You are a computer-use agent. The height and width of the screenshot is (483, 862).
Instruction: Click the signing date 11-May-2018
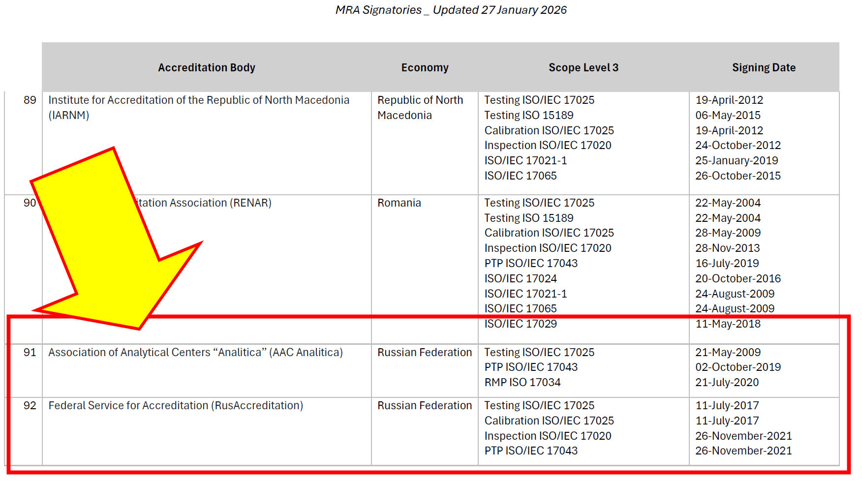click(x=728, y=324)
